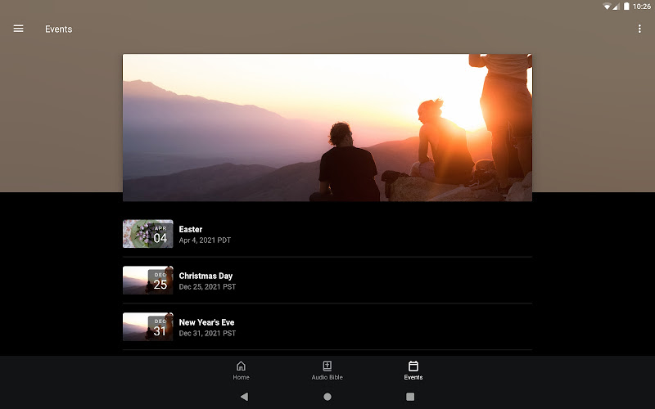Click the Easter Apr 04 thumbnail

pos(148,234)
